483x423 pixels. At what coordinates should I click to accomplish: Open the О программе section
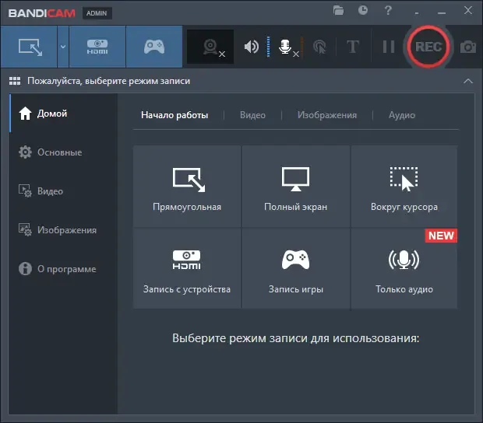(x=63, y=269)
